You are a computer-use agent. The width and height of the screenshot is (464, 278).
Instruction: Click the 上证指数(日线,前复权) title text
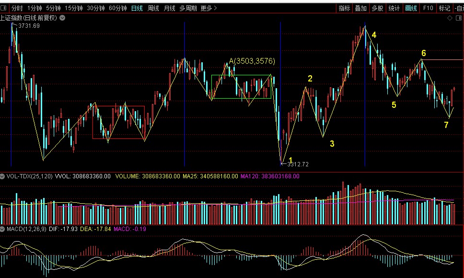[x=28, y=18]
